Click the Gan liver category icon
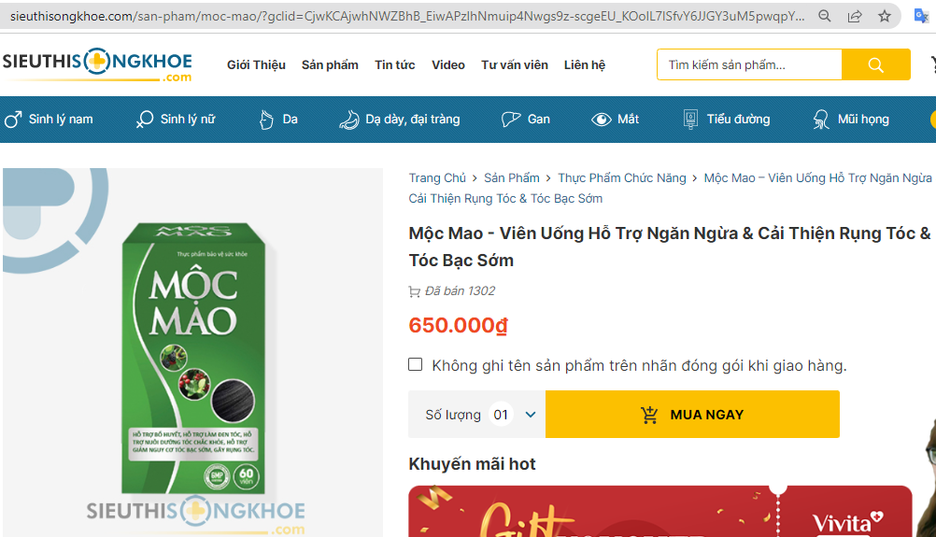This screenshot has width=936, height=537. (x=510, y=120)
